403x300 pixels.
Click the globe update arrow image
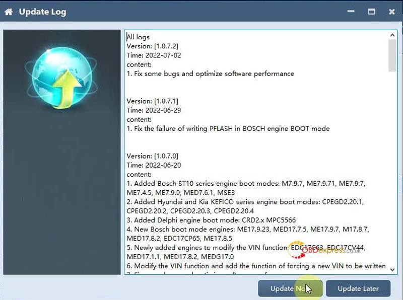tap(61, 78)
